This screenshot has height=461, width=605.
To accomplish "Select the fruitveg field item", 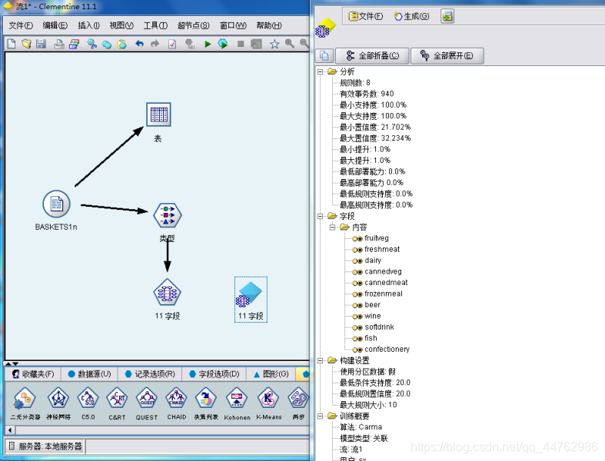I will pos(377,238).
